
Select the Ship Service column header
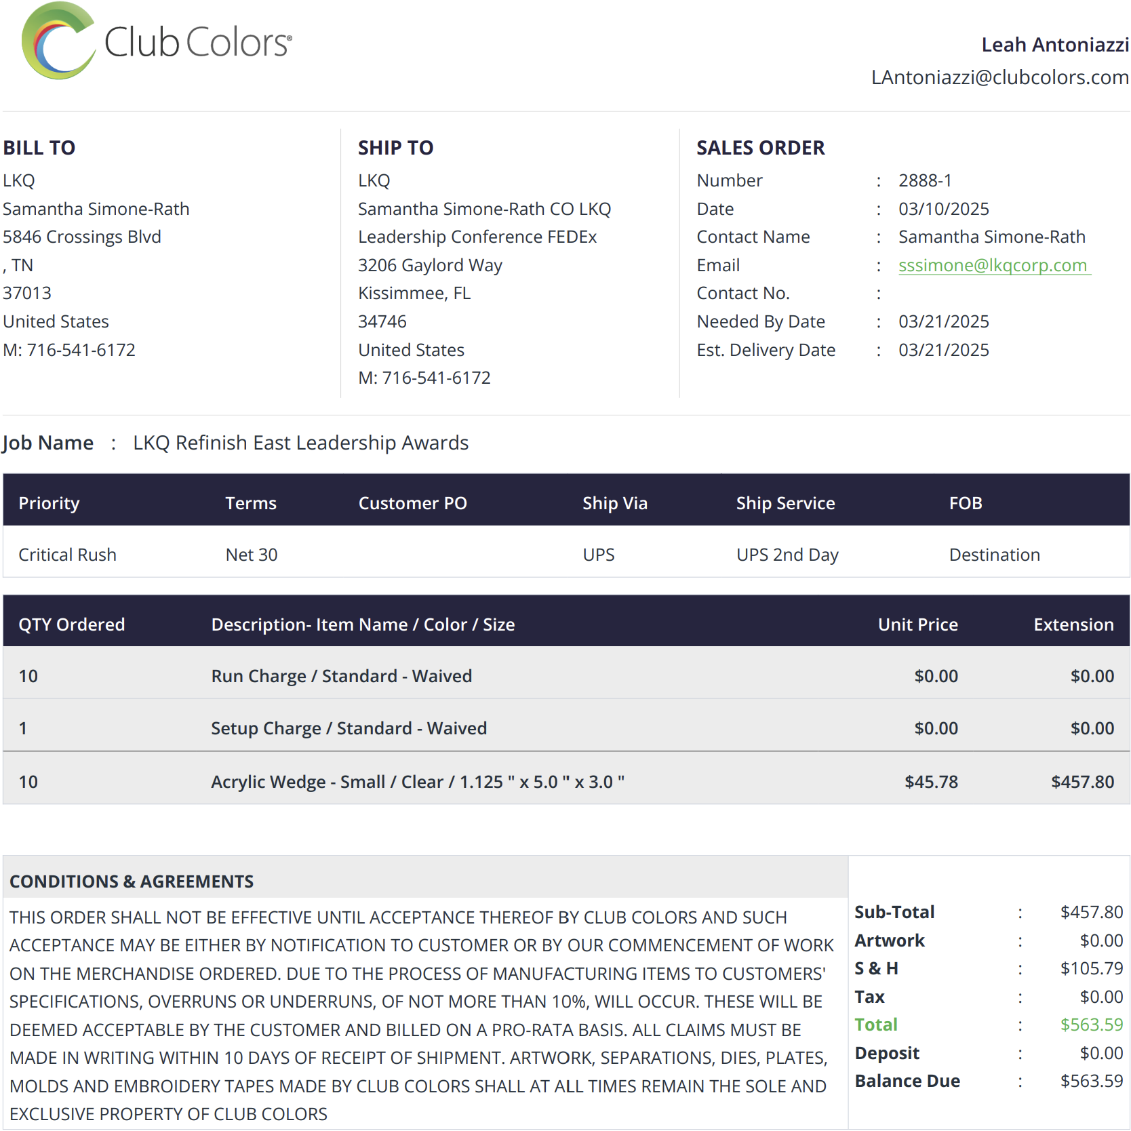(785, 503)
